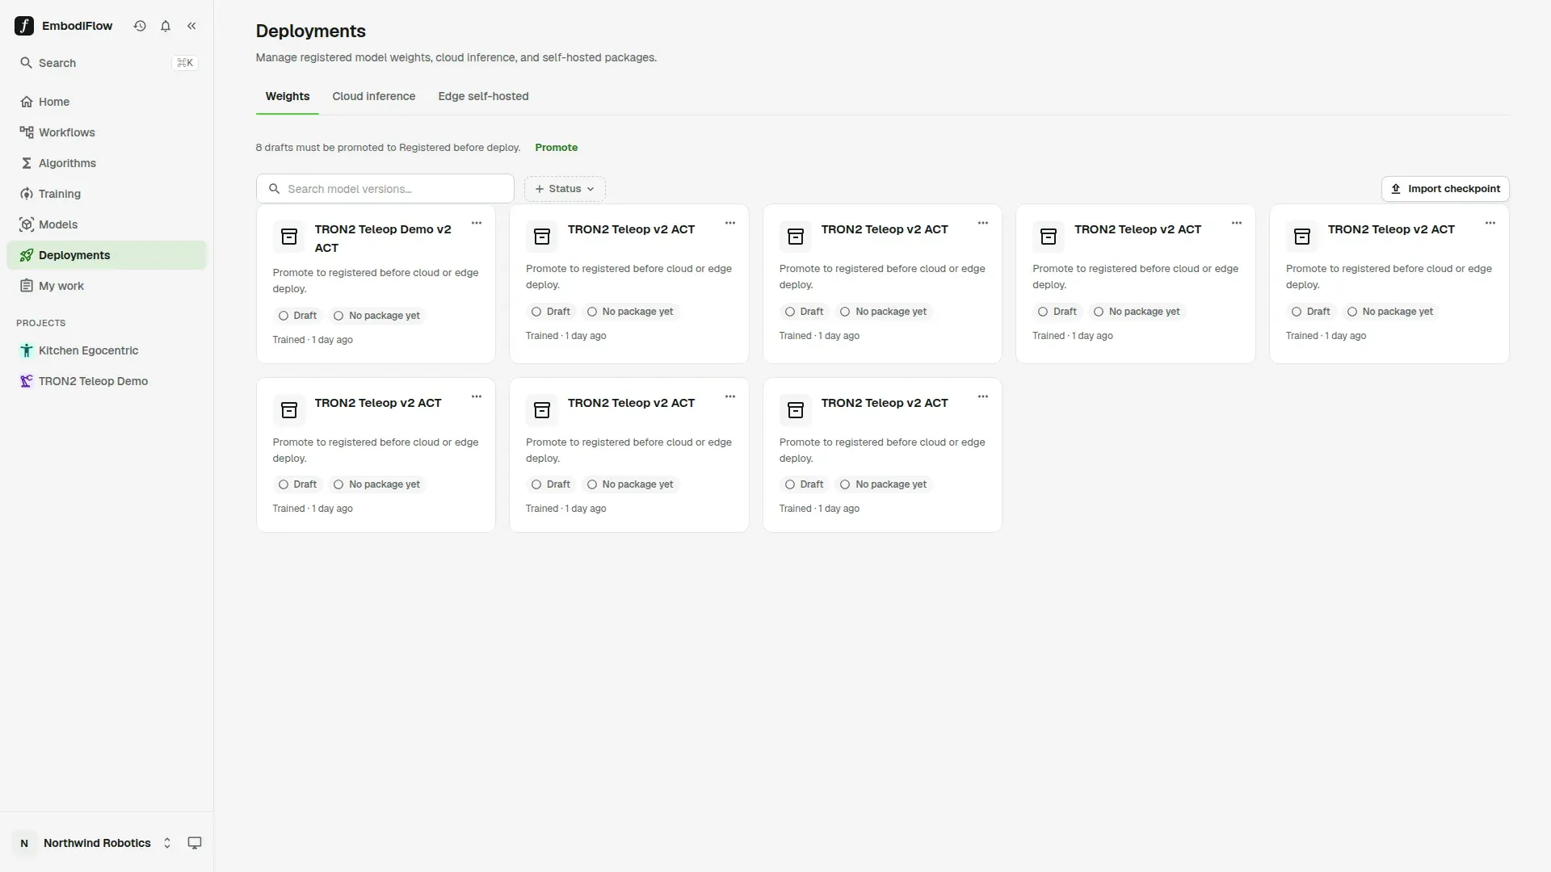This screenshot has height=872, width=1551.
Task: Open Workflows page
Action: (107, 132)
